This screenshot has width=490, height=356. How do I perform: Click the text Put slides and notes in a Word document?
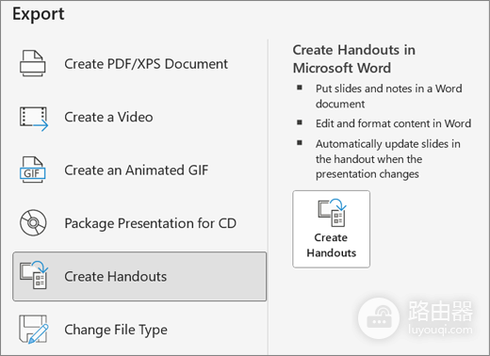coord(389,96)
